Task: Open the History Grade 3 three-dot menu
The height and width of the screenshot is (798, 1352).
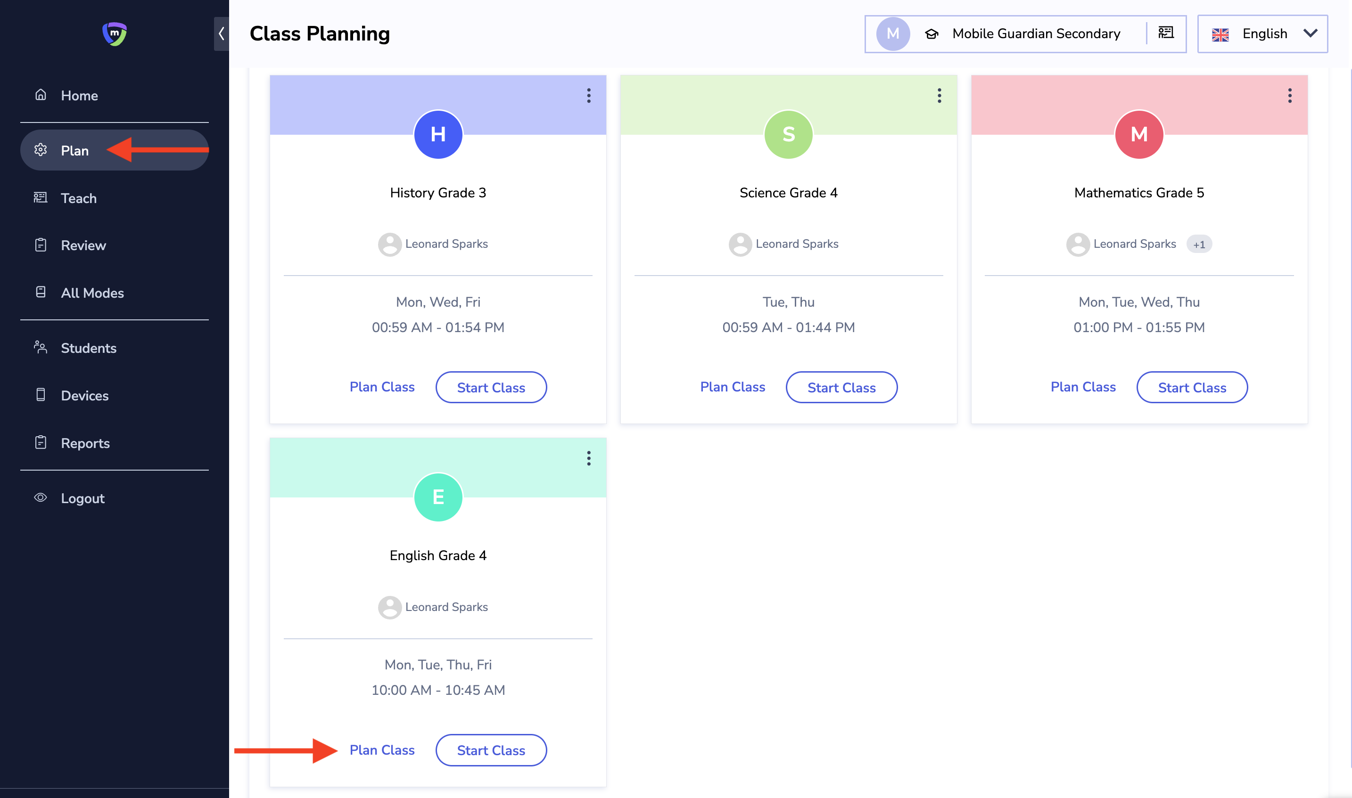Action: [x=589, y=96]
